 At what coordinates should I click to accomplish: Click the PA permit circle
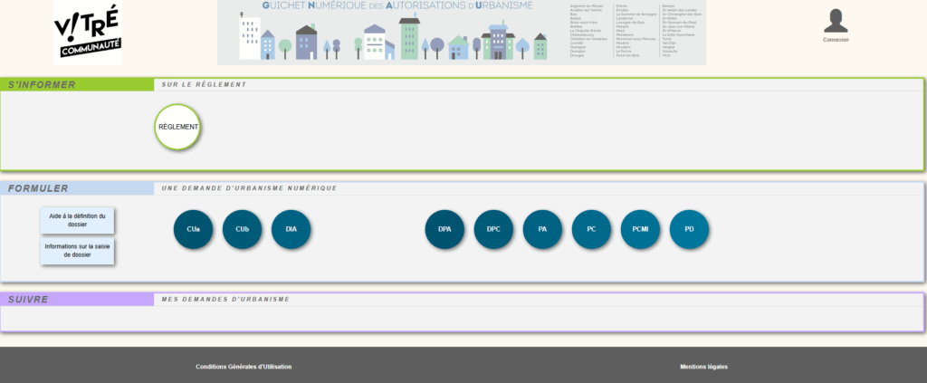click(542, 229)
